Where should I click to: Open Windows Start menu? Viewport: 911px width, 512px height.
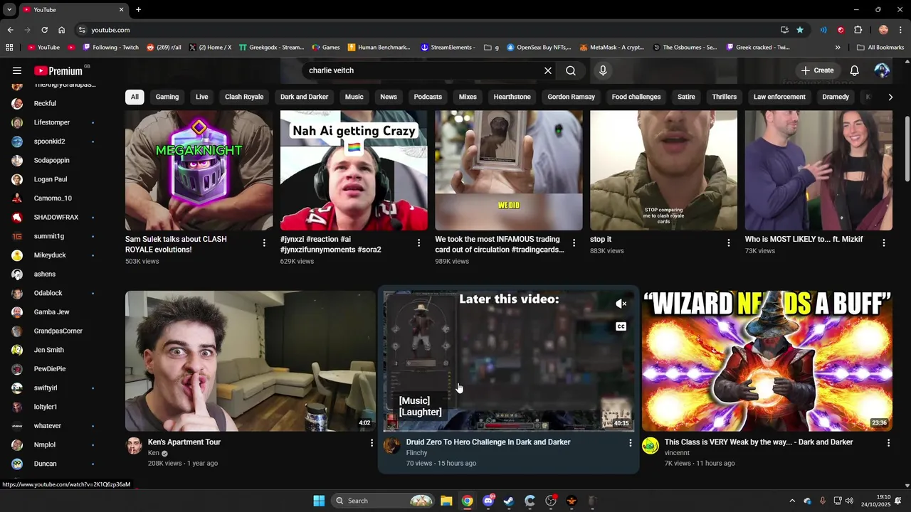[319, 501]
